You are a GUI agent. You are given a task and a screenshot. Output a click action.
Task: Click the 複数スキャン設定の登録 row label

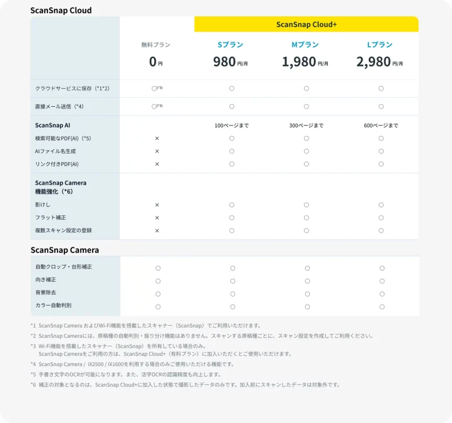coord(63,230)
